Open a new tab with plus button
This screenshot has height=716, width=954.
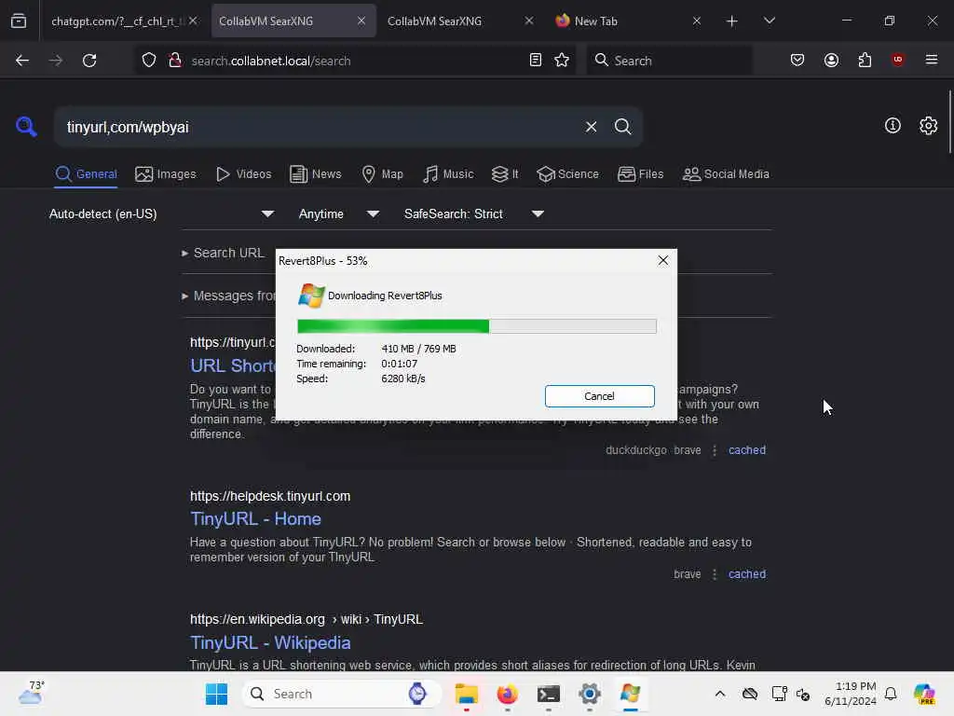coord(732,21)
